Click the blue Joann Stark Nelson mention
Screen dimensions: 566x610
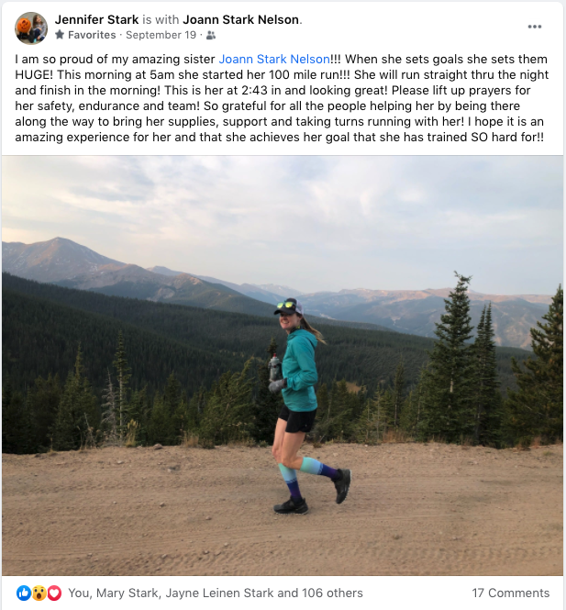(274, 59)
